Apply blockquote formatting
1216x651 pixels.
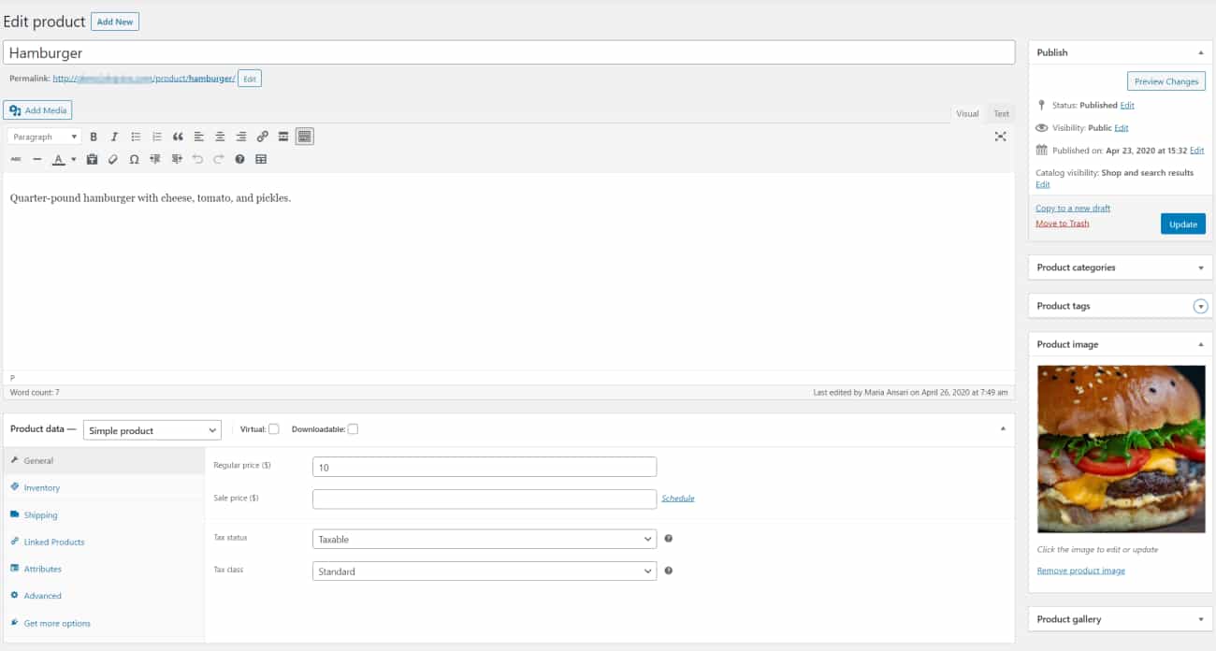click(x=178, y=137)
